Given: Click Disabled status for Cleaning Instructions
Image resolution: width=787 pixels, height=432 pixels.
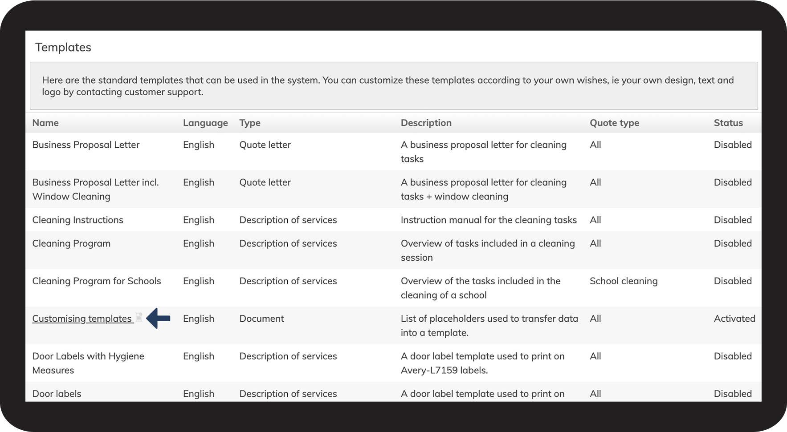Looking at the screenshot, I should pos(733,220).
